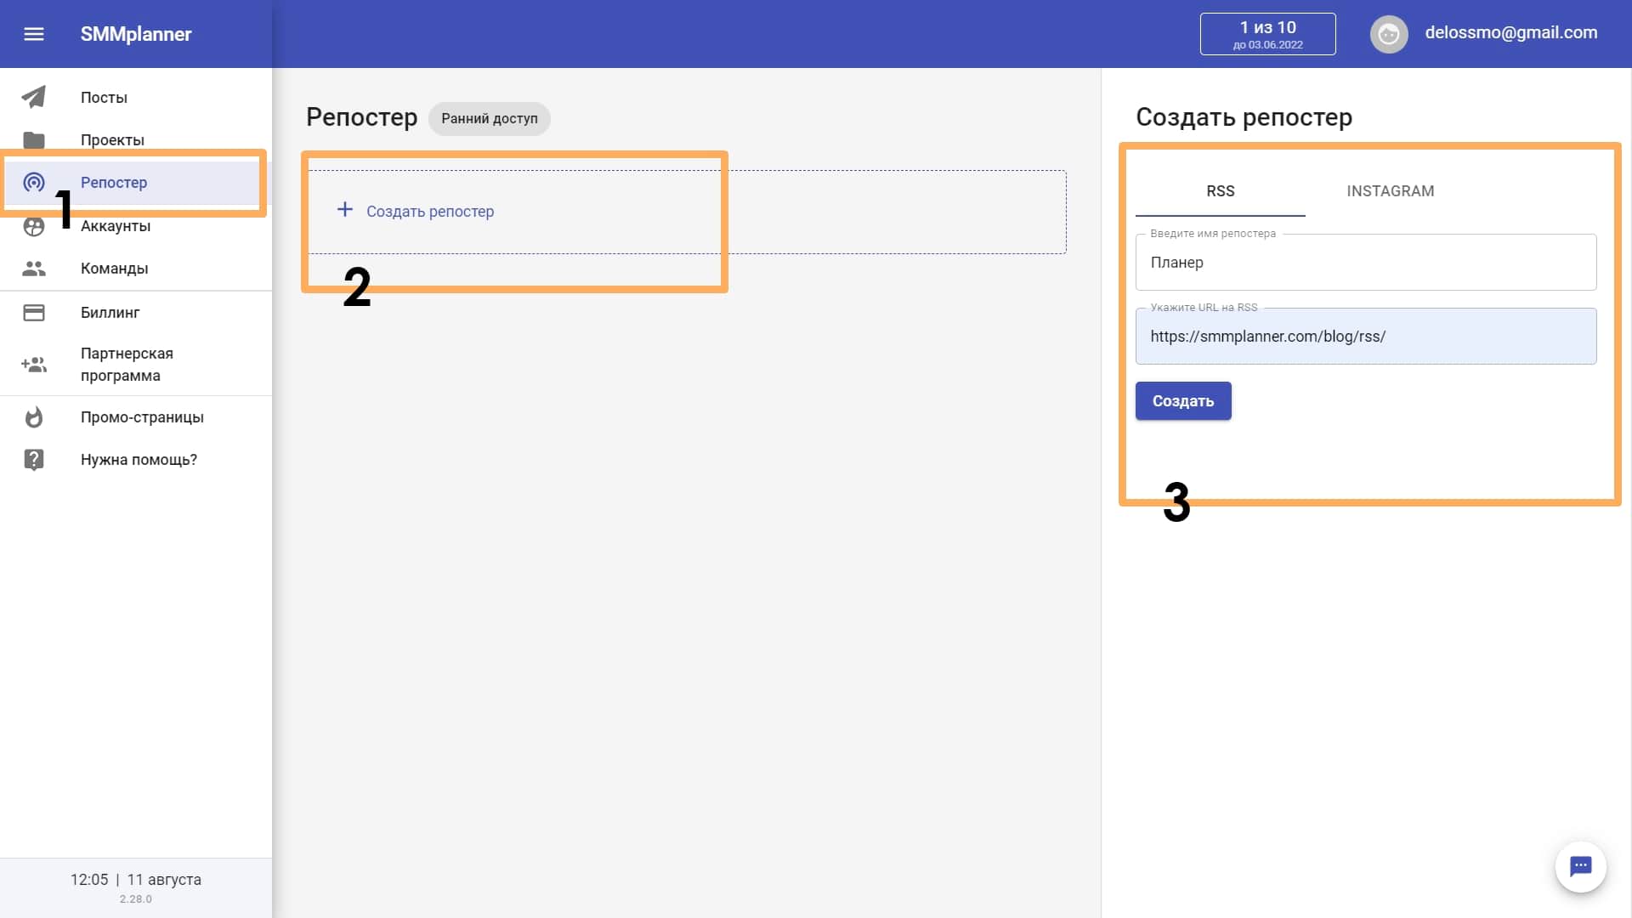Focus the RSS URL input field
1632x918 pixels.
(1366, 337)
